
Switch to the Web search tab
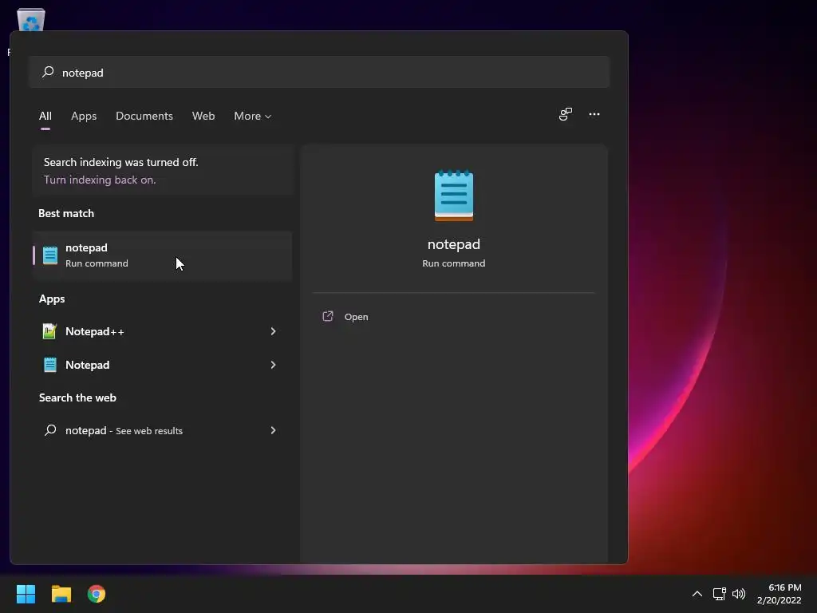203,117
